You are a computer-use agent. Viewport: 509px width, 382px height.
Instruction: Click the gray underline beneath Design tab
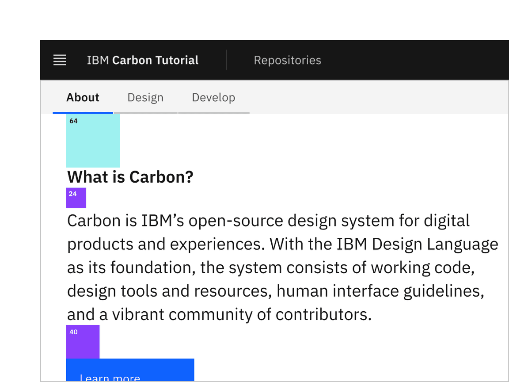click(x=145, y=113)
